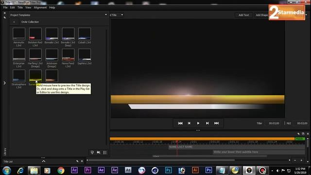Expand the Title List panel chevron

point(44,161)
